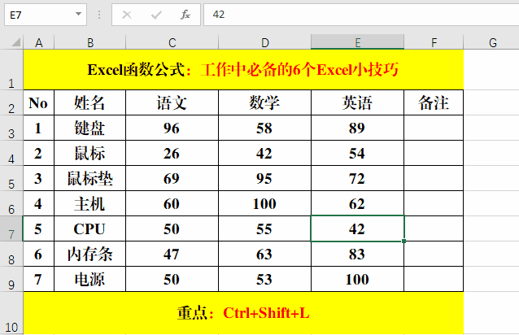Select column E header
This screenshot has width=519, height=335.
pyautogui.click(x=357, y=42)
